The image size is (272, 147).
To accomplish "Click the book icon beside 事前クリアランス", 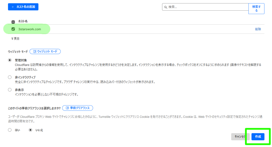I will [67, 108].
